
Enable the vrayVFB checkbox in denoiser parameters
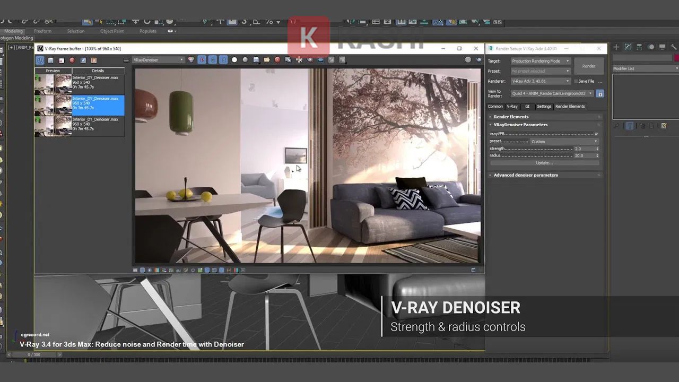(596, 134)
